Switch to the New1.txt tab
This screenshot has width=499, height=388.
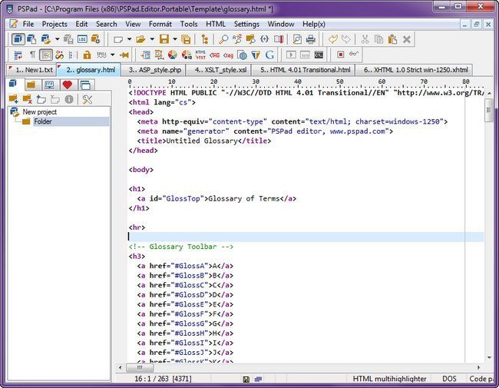[31, 70]
